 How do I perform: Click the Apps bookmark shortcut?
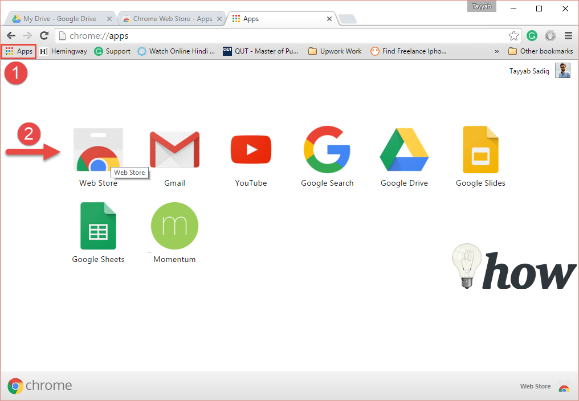pos(19,51)
